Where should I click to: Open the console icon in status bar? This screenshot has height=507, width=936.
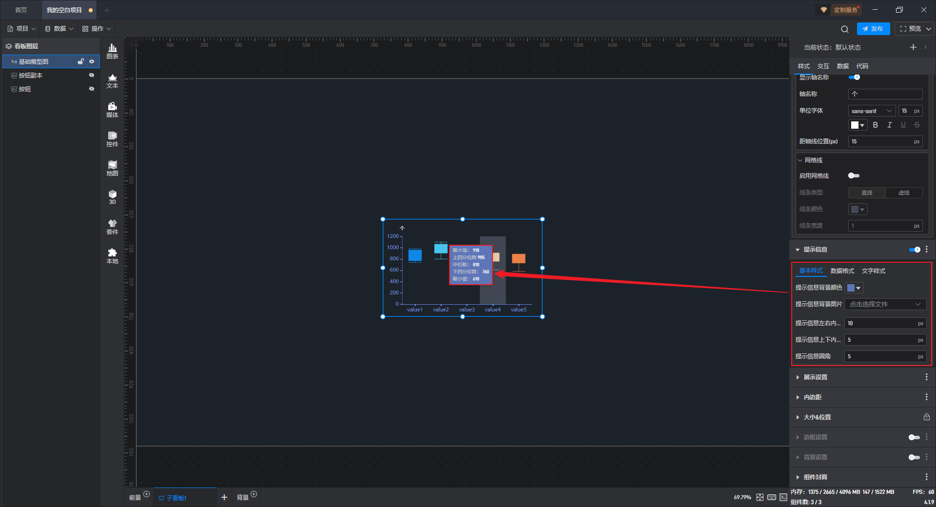(783, 497)
